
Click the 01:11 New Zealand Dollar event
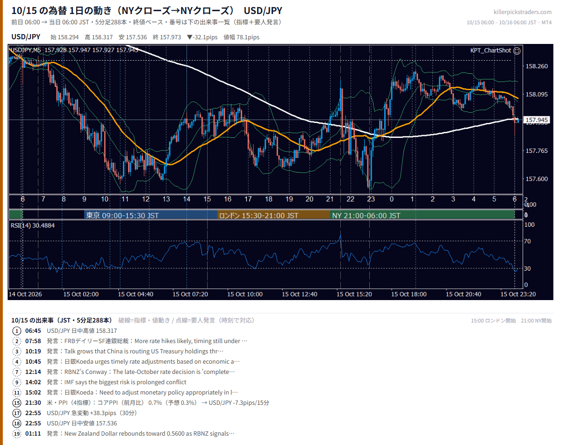(x=130, y=433)
